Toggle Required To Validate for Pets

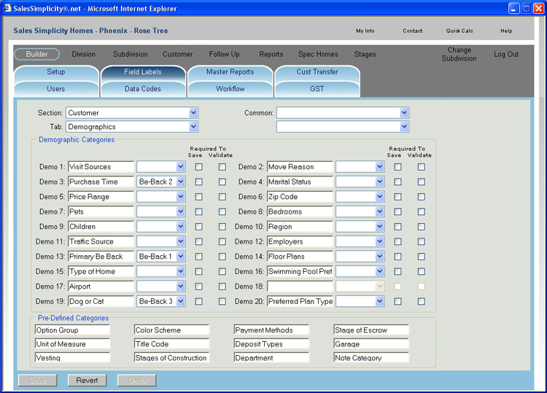[x=222, y=211]
